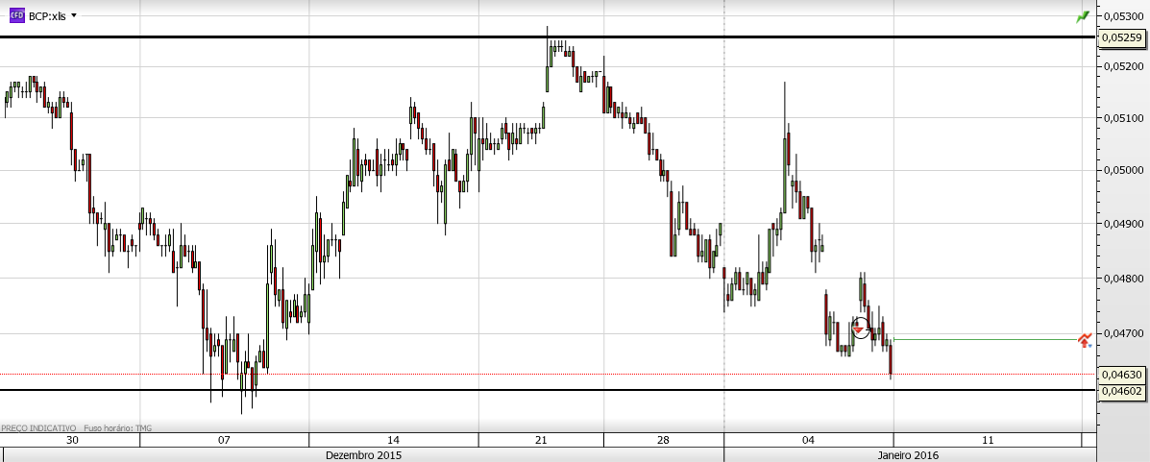Click the 0,05259 price label
The image size is (1150, 462).
(1121, 36)
